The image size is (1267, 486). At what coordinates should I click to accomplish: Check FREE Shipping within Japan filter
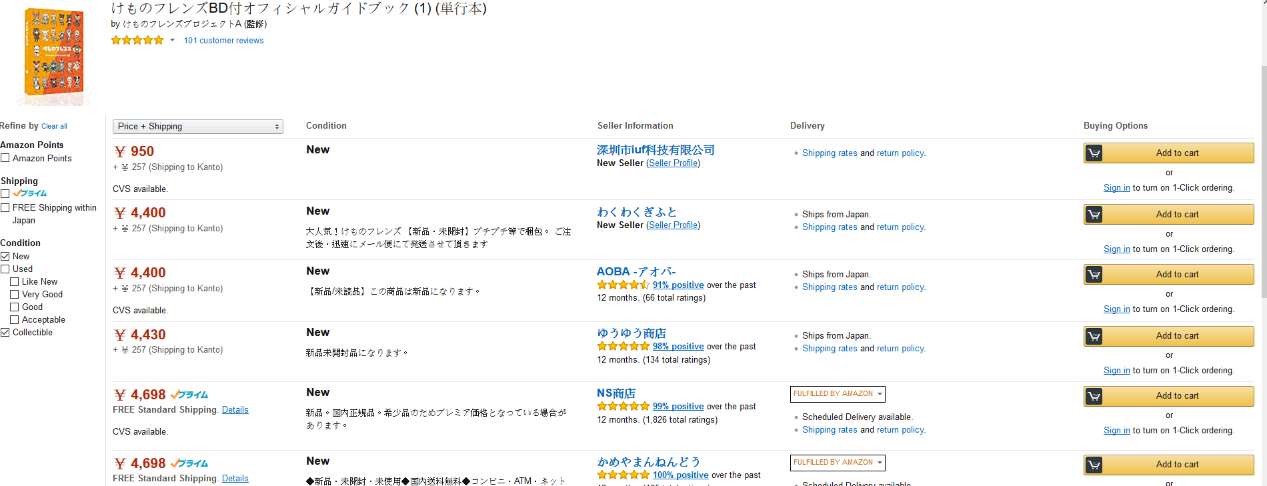5,208
